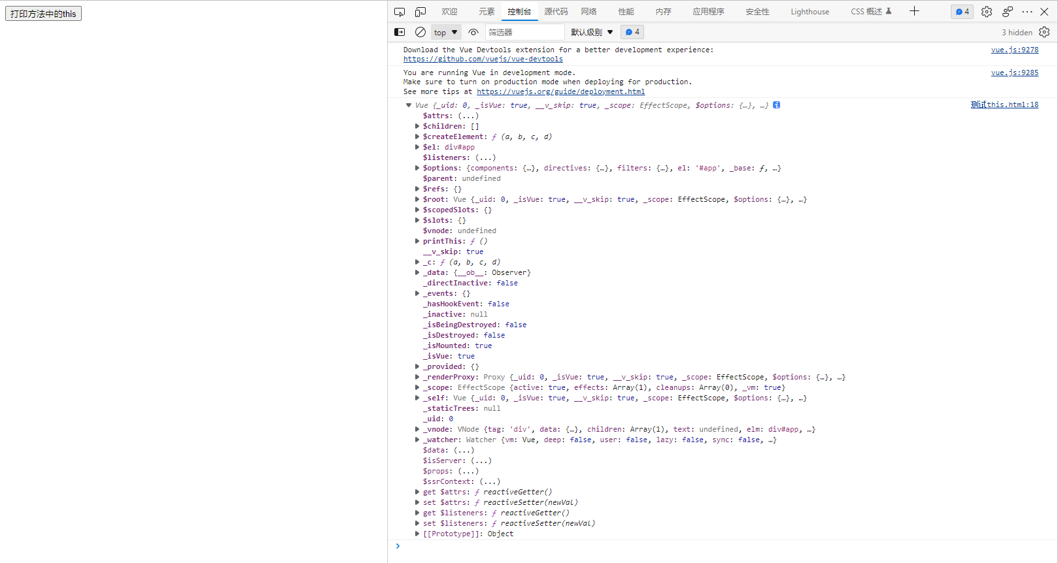The image size is (1058, 563).
Task: Expand the _watcher Watcher property
Action: (417, 440)
